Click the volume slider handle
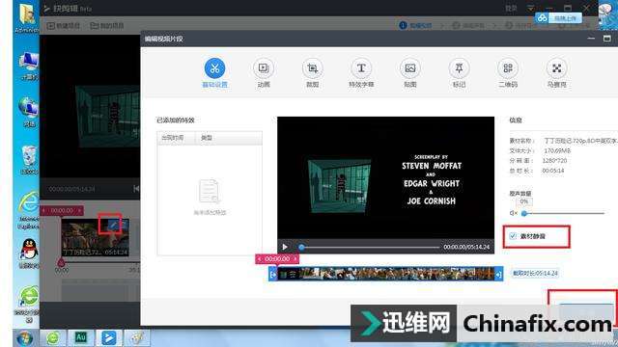618x347 pixels. [x=524, y=213]
